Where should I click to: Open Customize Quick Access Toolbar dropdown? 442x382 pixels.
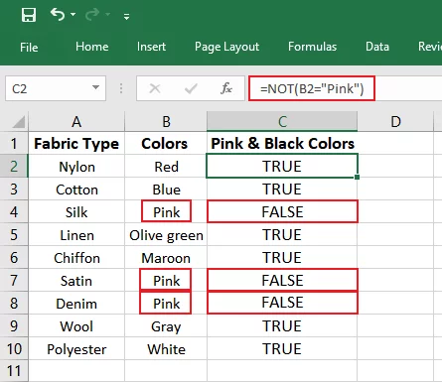coord(126,16)
